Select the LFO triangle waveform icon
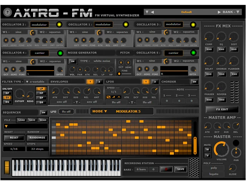 [119, 97]
